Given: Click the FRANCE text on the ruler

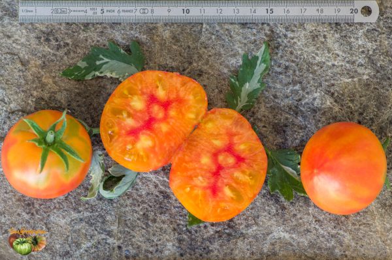Looking at the screenshot, I should (127, 11).
